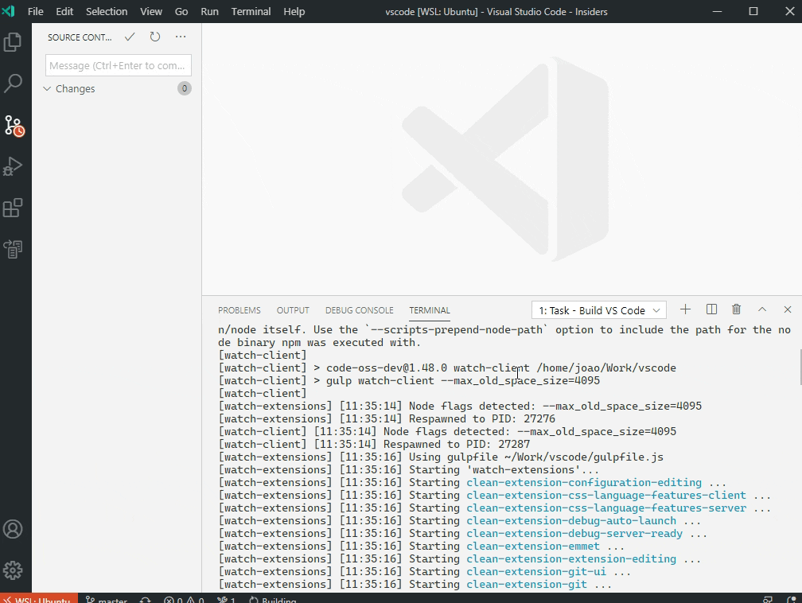The height and width of the screenshot is (603, 802).
Task: Refresh the Source Control view
Action: [x=155, y=37]
